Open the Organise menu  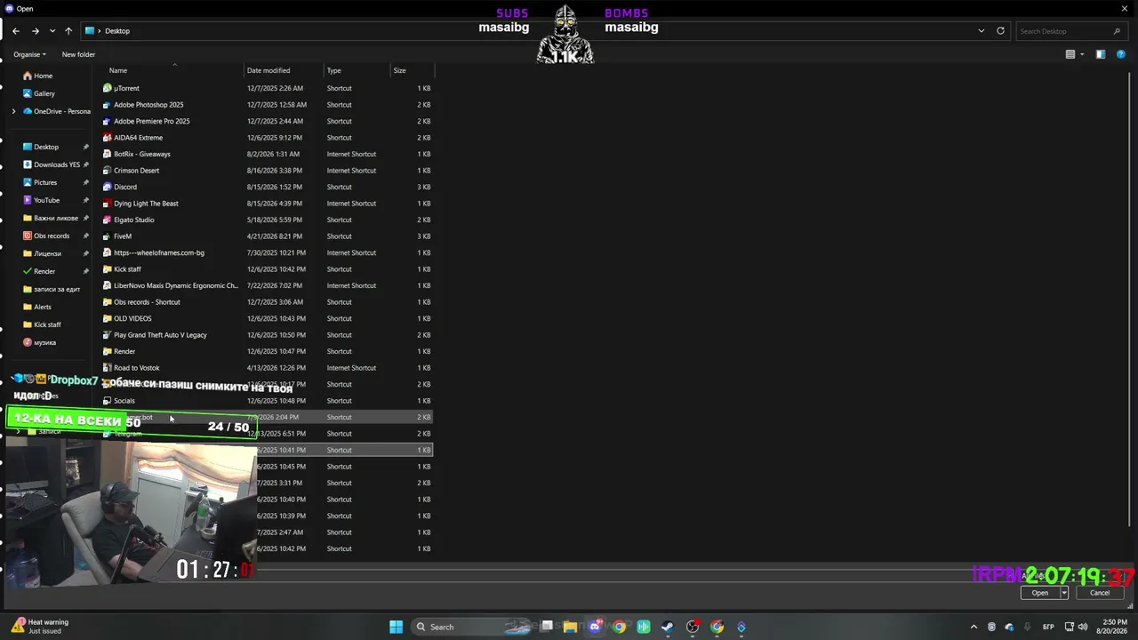click(x=29, y=54)
